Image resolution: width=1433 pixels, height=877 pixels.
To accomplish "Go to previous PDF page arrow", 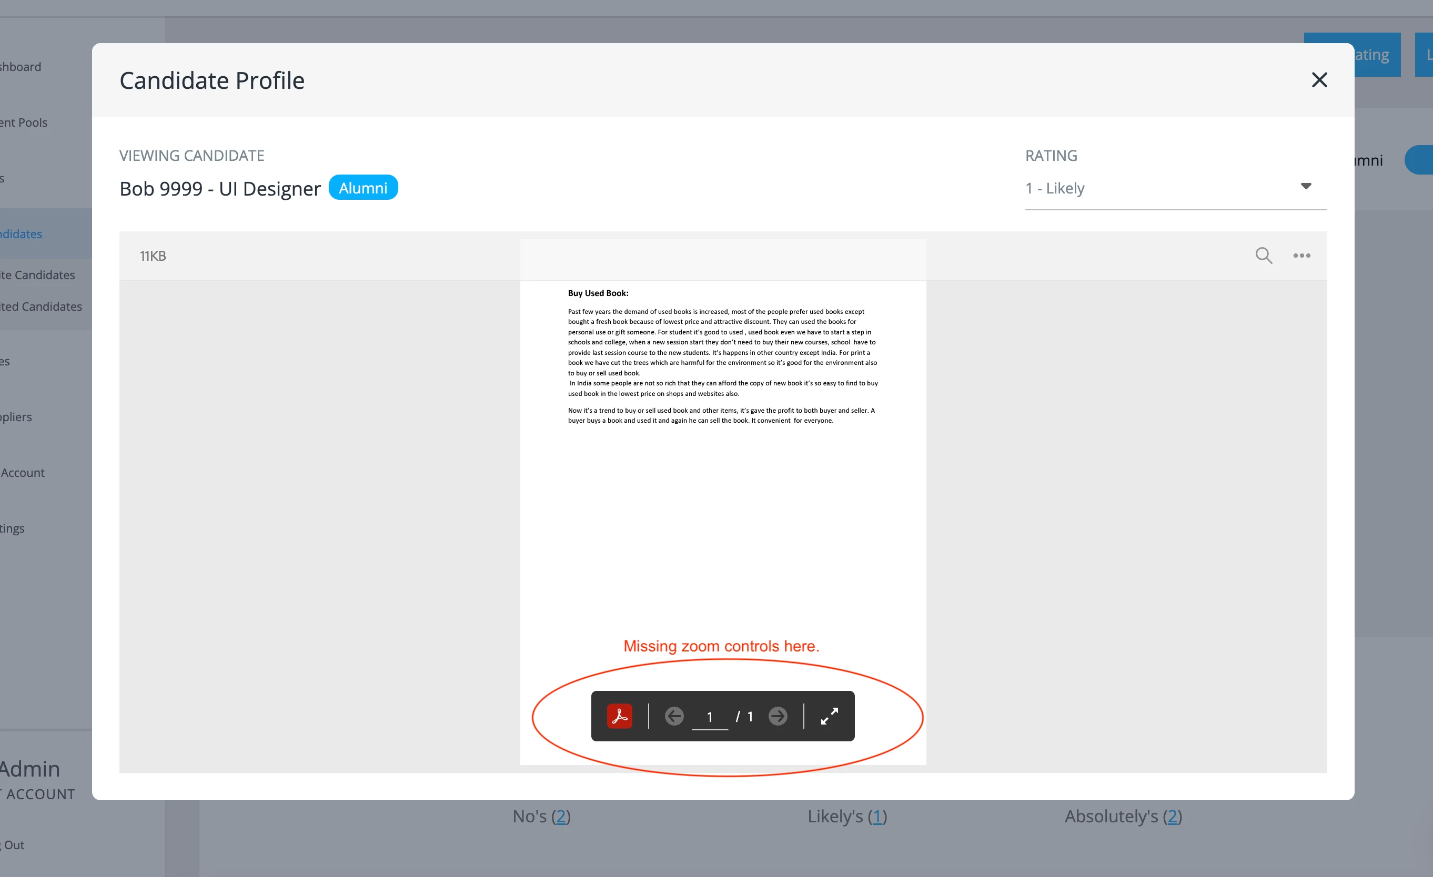I will pos(674,716).
